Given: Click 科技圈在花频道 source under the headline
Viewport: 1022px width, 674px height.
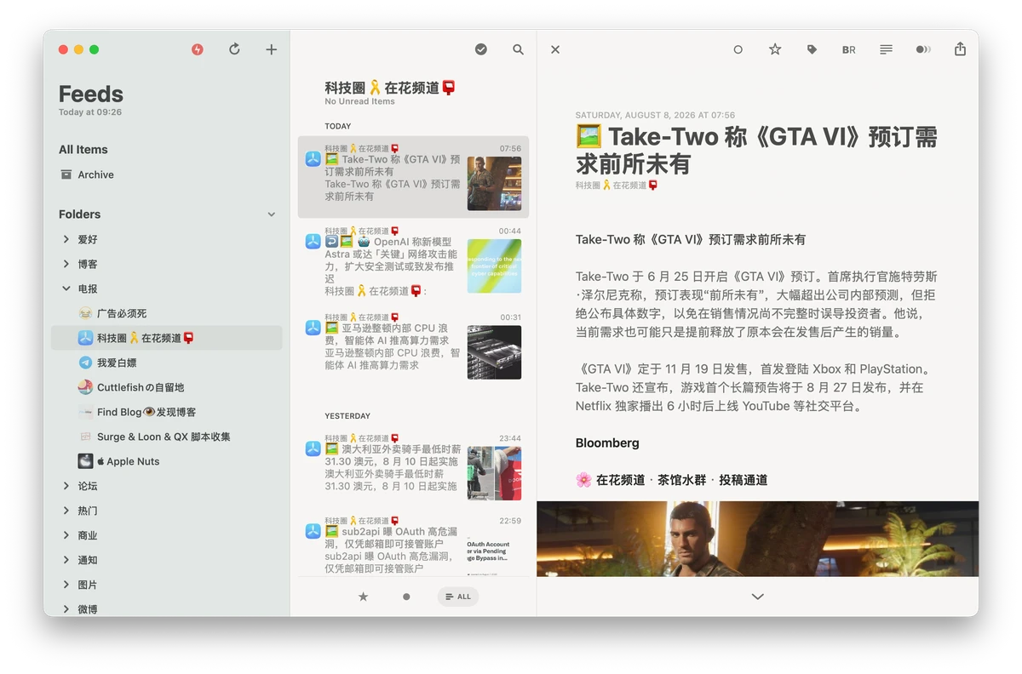Looking at the screenshot, I should point(617,185).
